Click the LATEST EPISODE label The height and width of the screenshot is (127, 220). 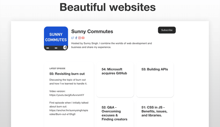pyautogui.click(x=57, y=68)
